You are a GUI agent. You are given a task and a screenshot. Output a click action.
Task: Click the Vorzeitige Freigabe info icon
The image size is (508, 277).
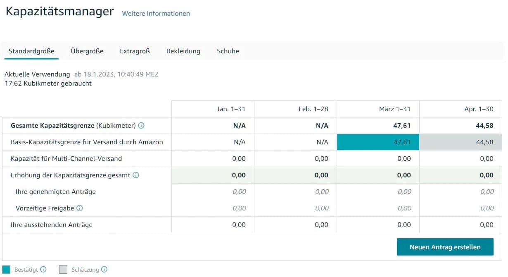tap(80, 208)
